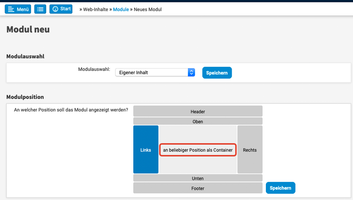Choose the Rechts module position
353x200 pixels.
250,150
